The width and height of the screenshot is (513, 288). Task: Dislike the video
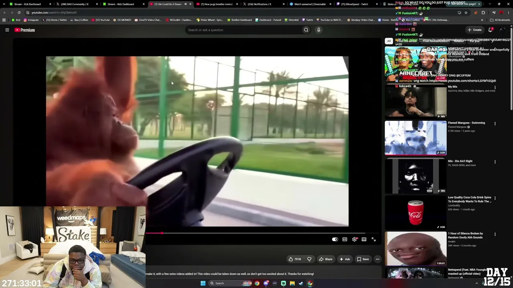pyautogui.click(x=309, y=259)
